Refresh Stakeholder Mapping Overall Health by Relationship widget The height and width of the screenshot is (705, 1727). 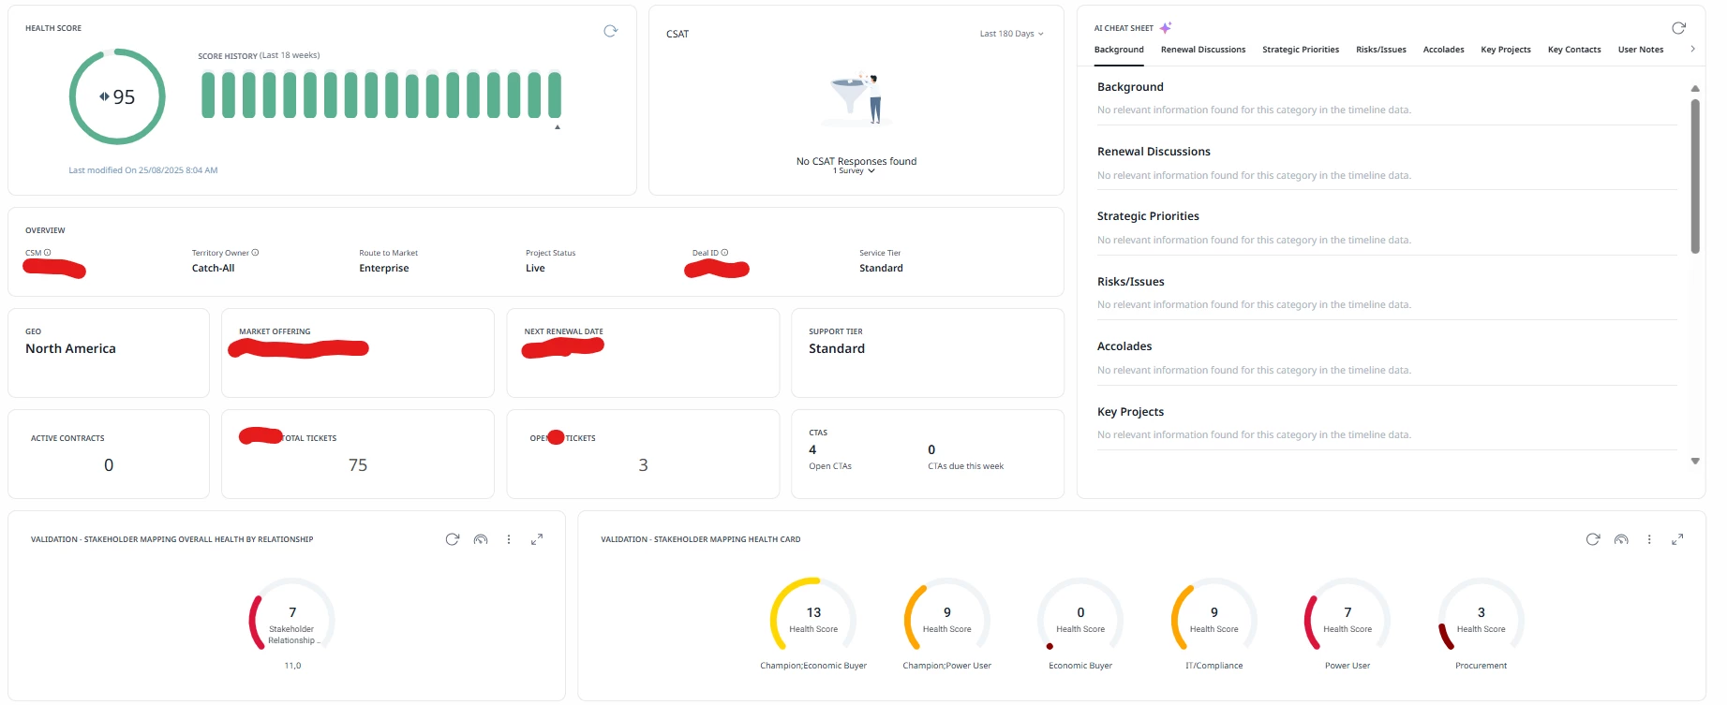[x=453, y=539]
